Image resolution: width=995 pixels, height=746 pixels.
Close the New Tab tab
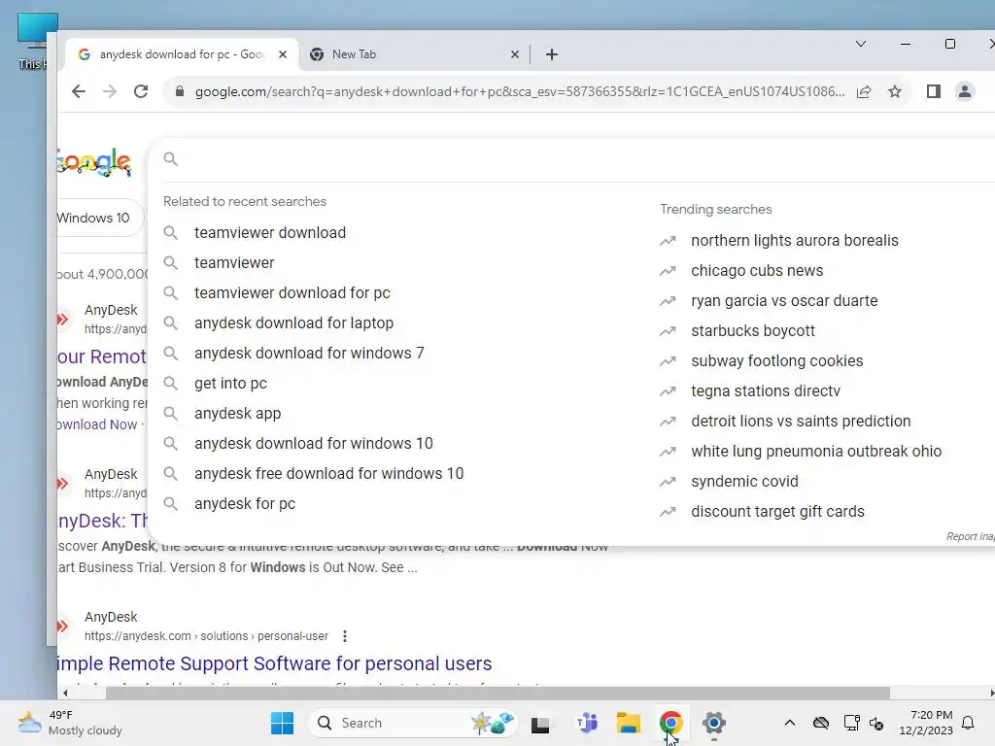(515, 54)
